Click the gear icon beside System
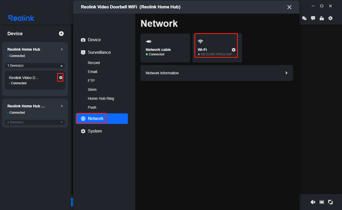The height and width of the screenshot is (210, 342). tap(83, 131)
